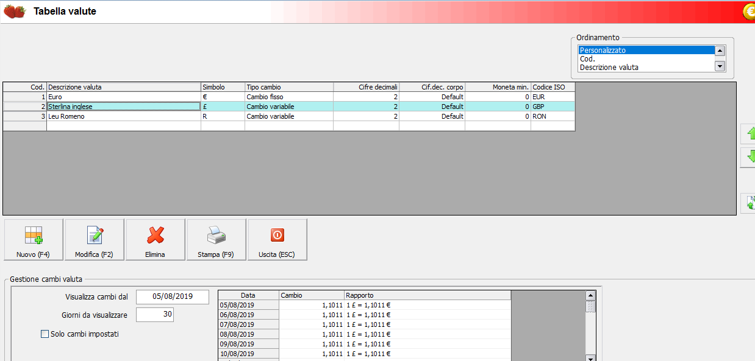Click the Elimina button with red X

(156, 240)
